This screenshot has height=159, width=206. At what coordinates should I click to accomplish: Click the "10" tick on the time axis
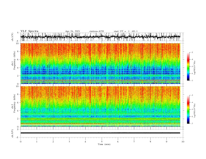pyautogui.click(x=183, y=142)
